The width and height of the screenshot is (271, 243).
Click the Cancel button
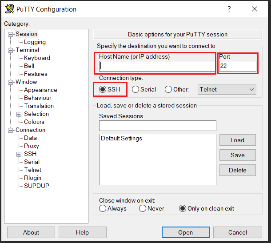pos(238,232)
